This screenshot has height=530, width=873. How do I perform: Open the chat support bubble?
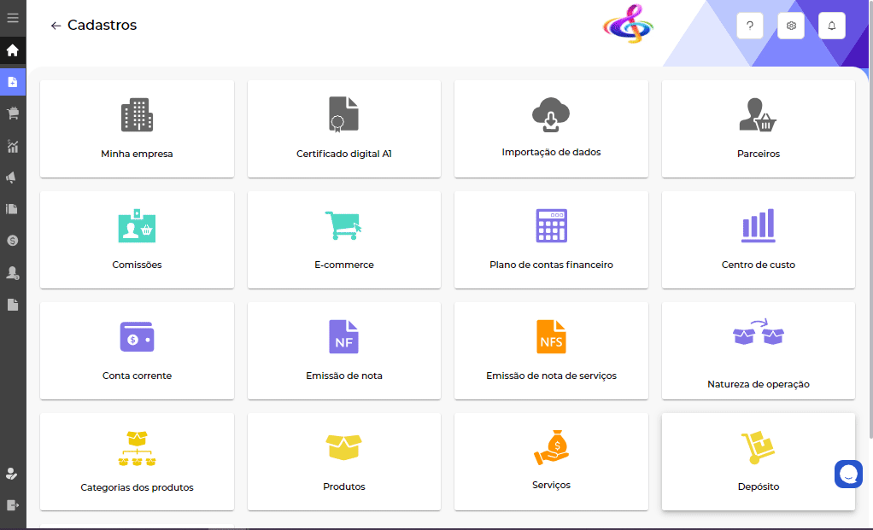click(x=848, y=474)
